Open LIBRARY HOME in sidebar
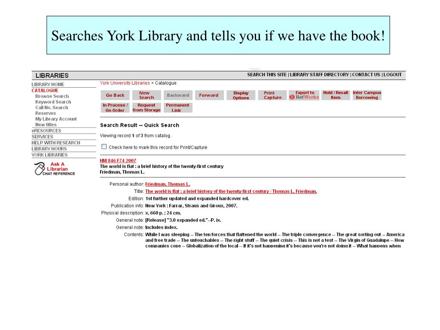Image resolution: width=440 pixels, height=330 pixels. point(48,85)
